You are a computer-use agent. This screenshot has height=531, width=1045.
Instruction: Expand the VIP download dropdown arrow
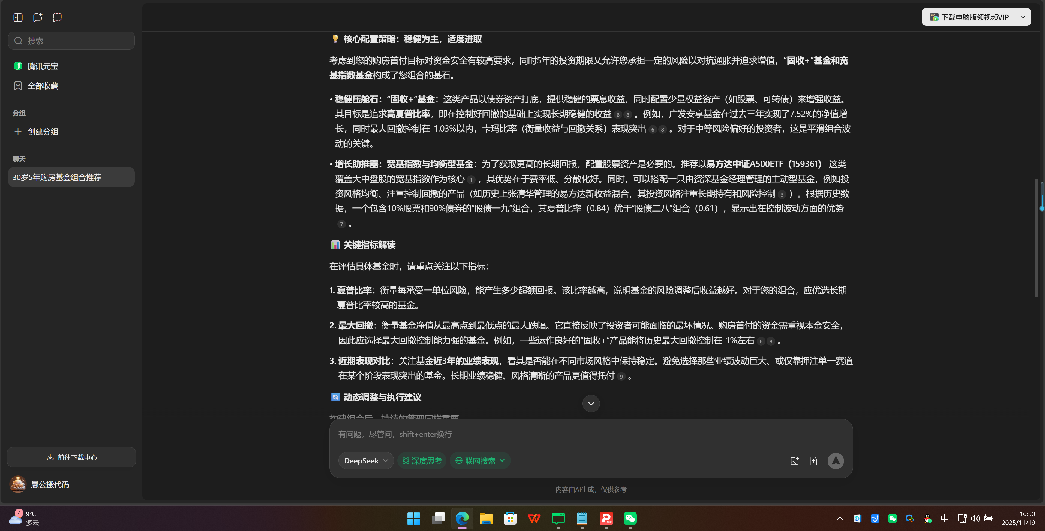[1023, 17]
